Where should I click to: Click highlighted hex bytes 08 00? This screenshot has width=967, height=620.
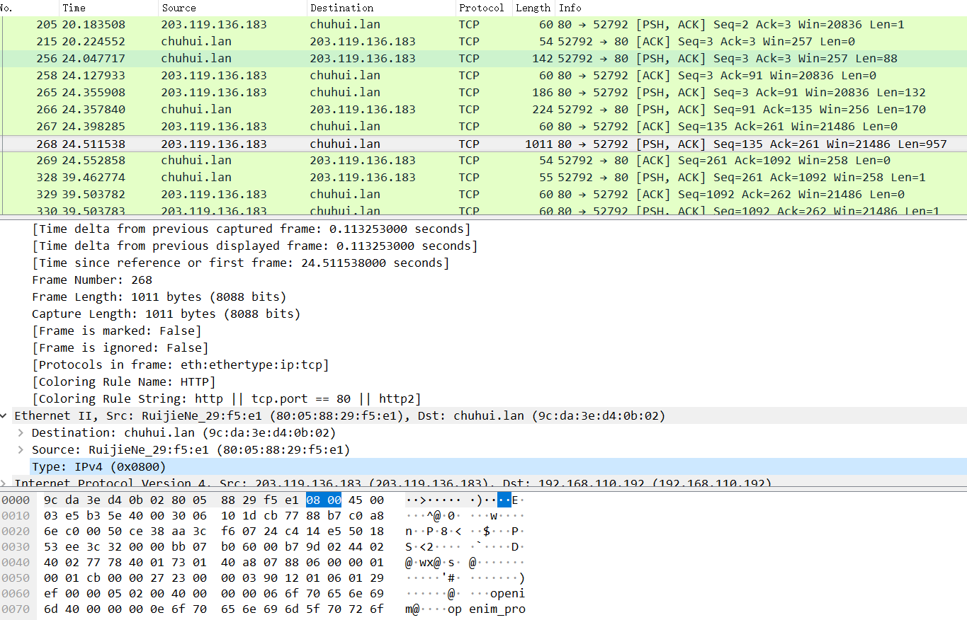[323, 500]
